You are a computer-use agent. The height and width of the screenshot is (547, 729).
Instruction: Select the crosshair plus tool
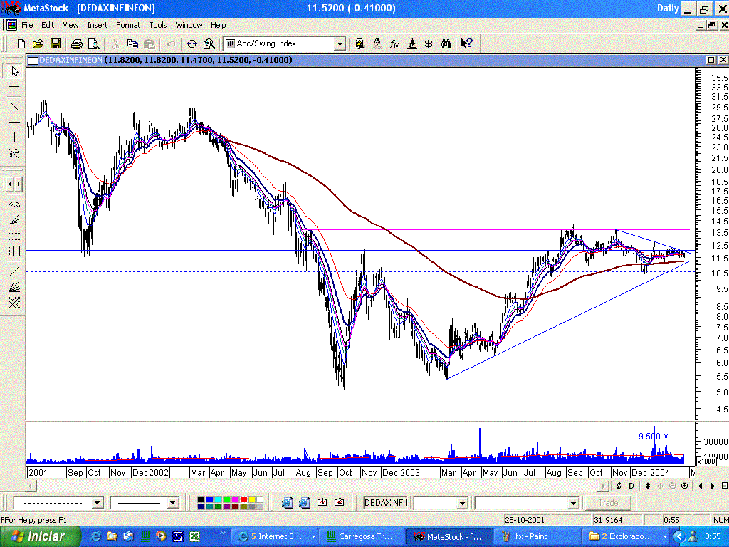click(14, 87)
